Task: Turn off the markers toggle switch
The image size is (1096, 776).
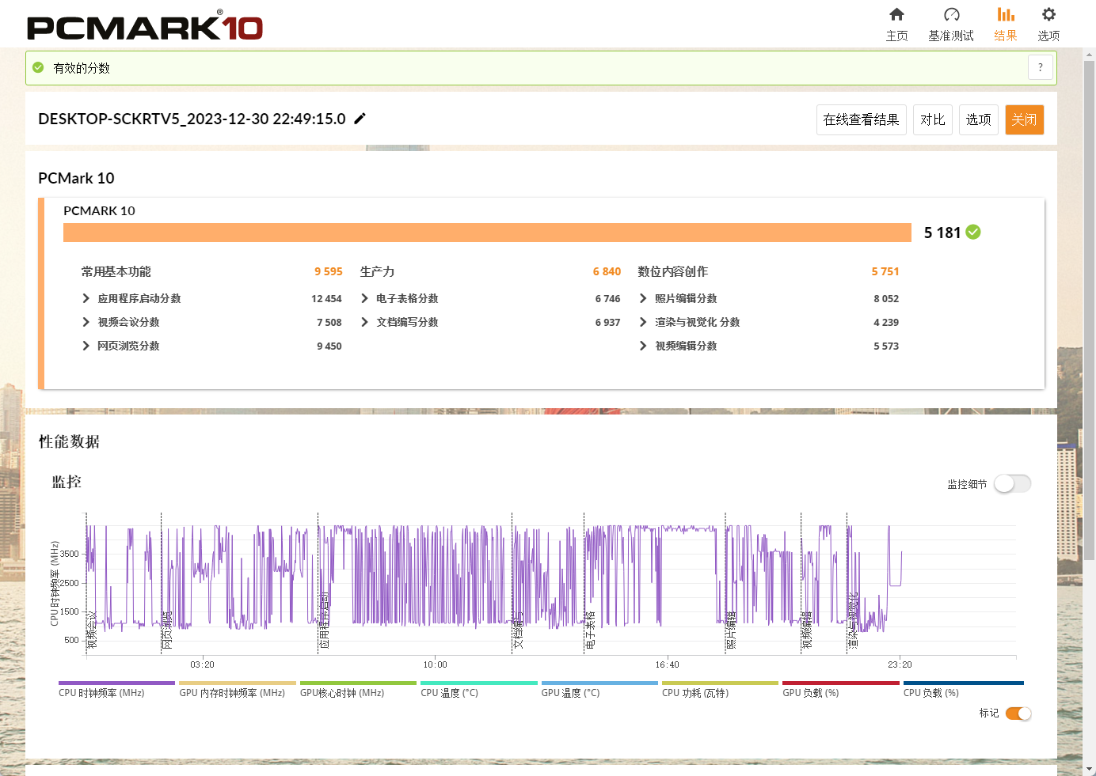Action: (1018, 714)
